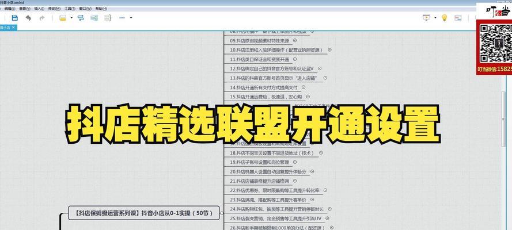
Task: Open the presentation mode dropdown arrow
Action: (x=435, y=18)
